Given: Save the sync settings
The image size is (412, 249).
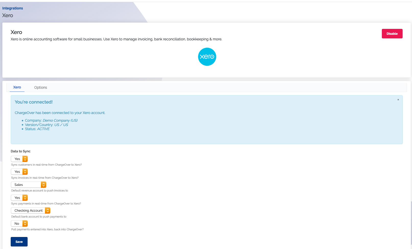Looking at the screenshot, I should click(19, 242).
